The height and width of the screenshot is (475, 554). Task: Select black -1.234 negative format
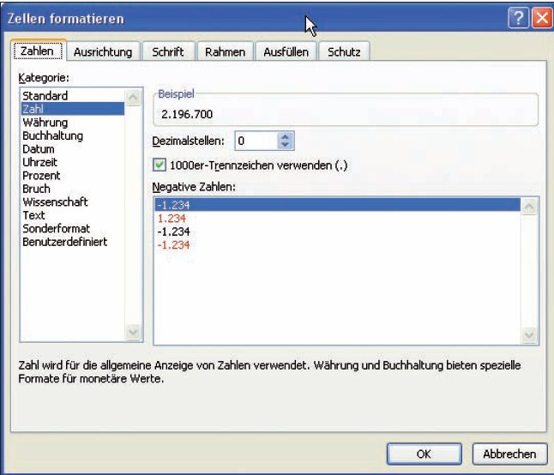pos(337,231)
